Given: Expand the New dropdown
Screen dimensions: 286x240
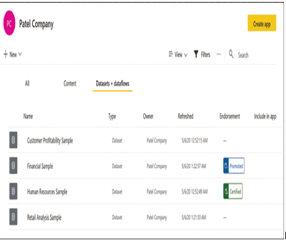Looking at the screenshot, I should click(13, 54).
